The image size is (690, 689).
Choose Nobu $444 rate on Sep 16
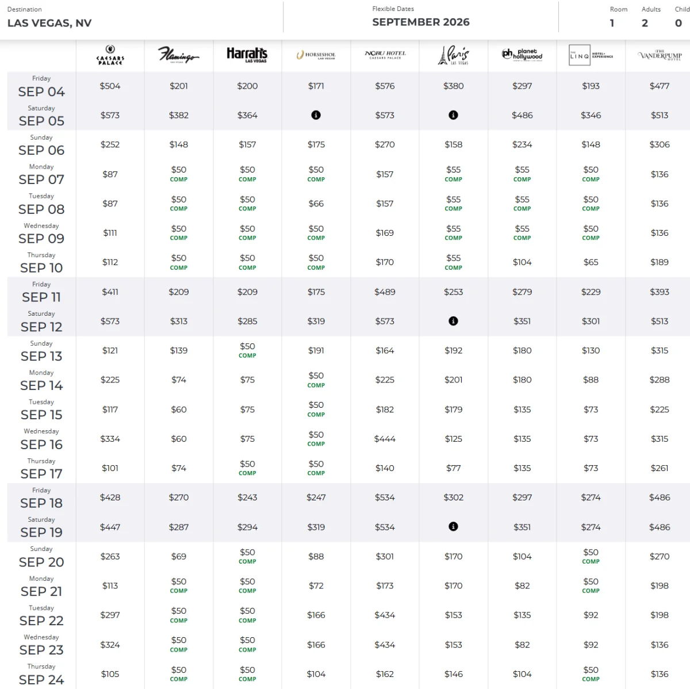coord(385,439)
